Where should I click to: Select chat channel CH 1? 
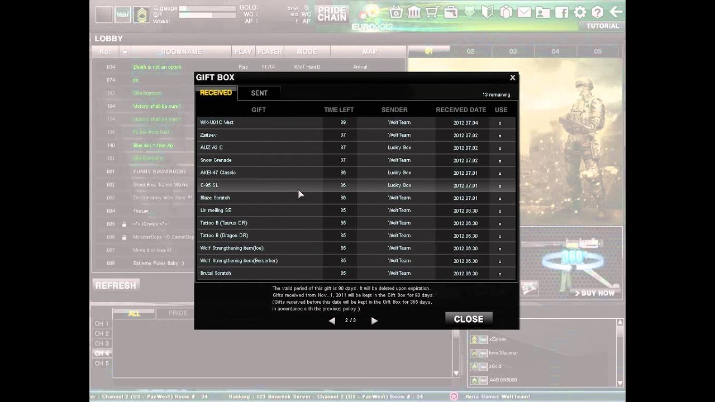click(x=102, y=324)
